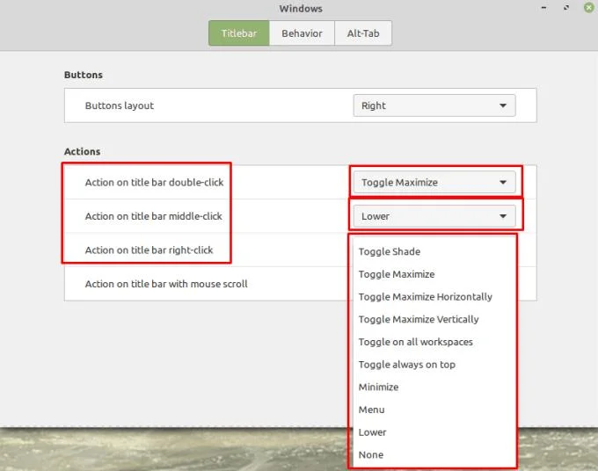Screen dimensions: 598x471
Task: Click the 'Action on title bar double-click' label
Action: (154, 182)
